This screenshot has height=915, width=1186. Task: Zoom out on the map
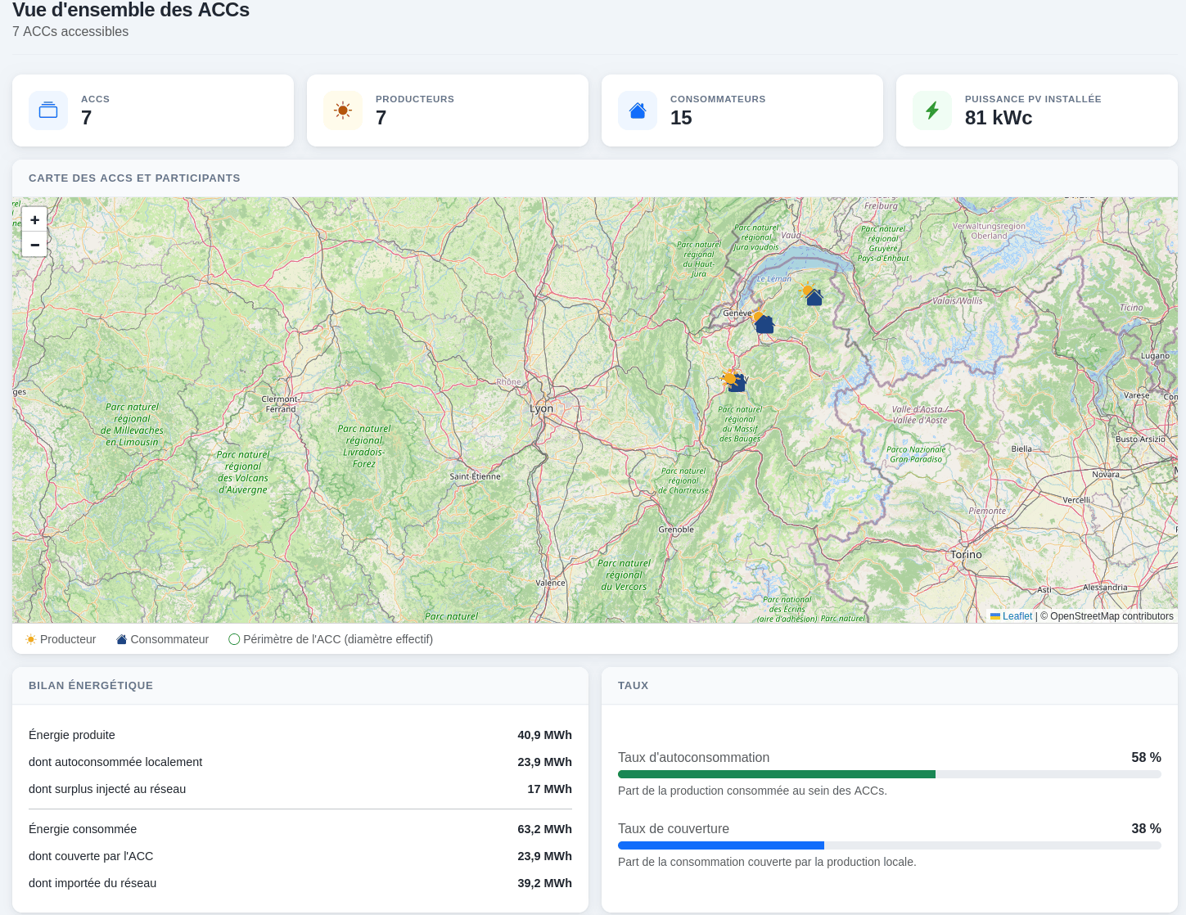34,244
